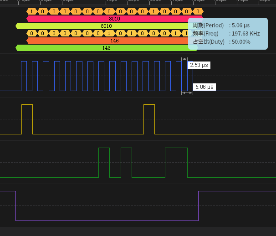Select the second 1 bit in the top bit row
This screenshot has width=276, height=236.
click(153, 12)
